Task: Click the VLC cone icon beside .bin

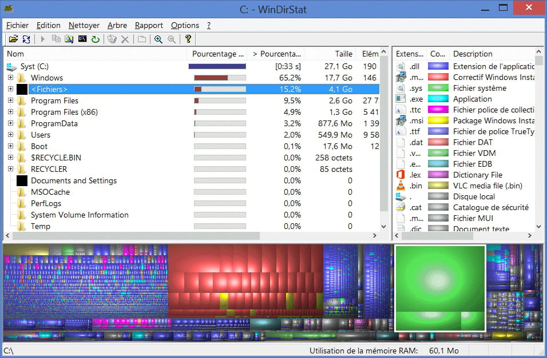Action: coord(401,186)
